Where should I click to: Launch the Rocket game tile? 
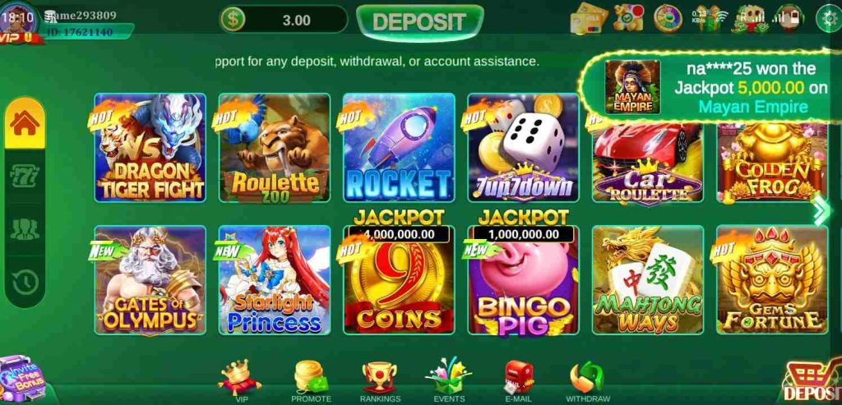[x=399, y=148]
